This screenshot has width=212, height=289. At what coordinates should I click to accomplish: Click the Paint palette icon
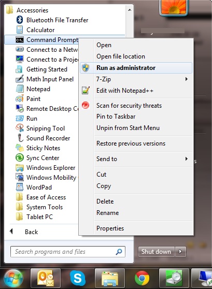(x=20, y=98)
